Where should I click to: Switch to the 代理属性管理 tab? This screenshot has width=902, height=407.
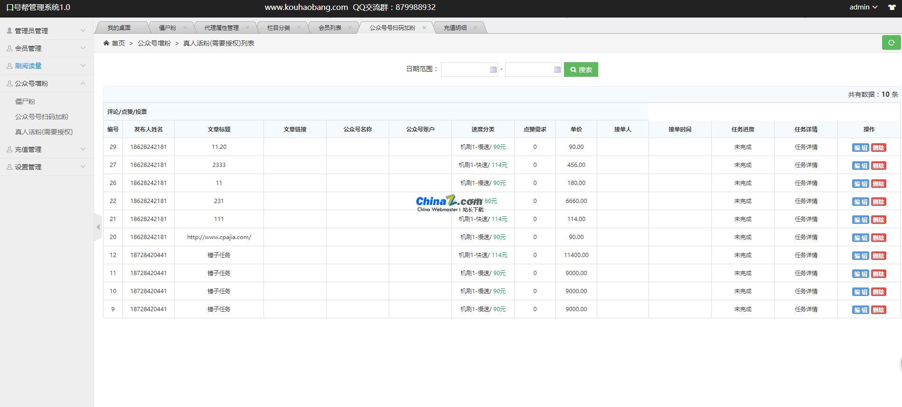(221, 28)
